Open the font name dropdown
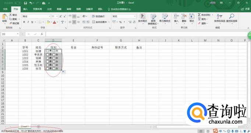Image resolution: width=251 pixels, height=133 pixels. 49,16
